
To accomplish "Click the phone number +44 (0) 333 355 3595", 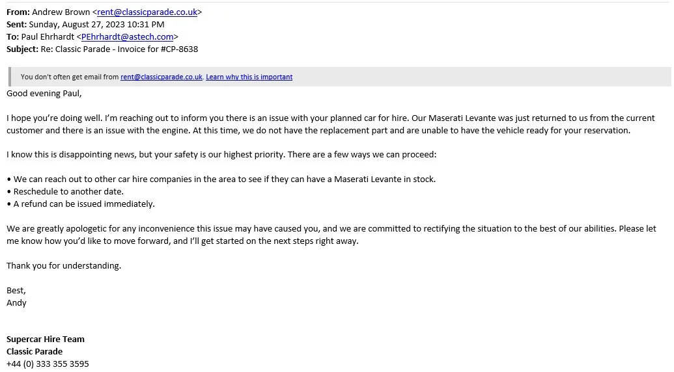I will coord(48,364).
